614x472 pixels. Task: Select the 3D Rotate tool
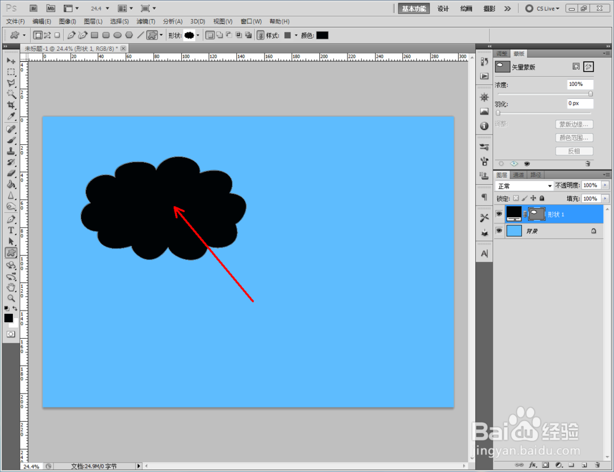(x=11, y=266)
